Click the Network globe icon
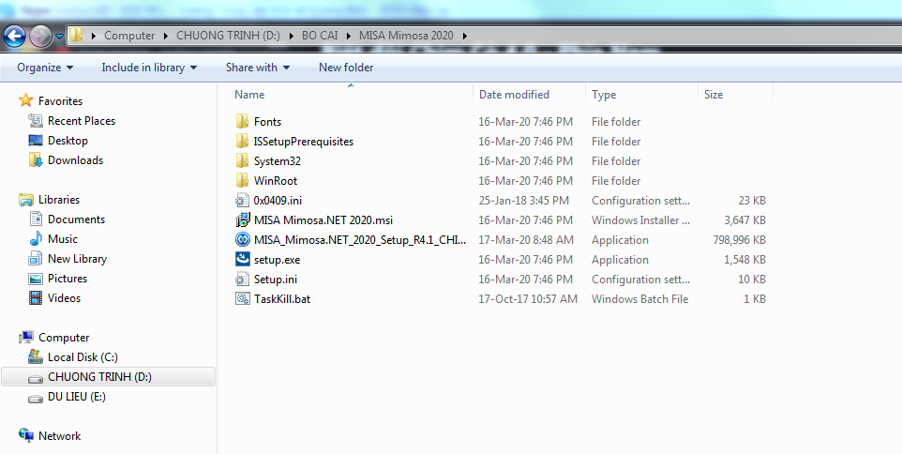The height and width of the screenshot is (454, 902). point(26,435)
